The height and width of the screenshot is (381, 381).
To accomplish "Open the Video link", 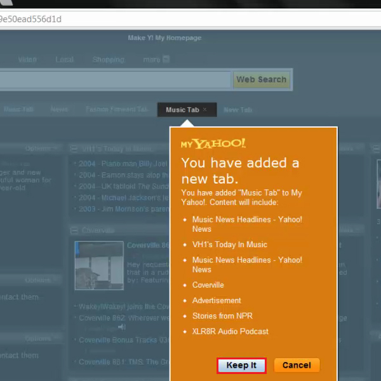I will point(27,60).
